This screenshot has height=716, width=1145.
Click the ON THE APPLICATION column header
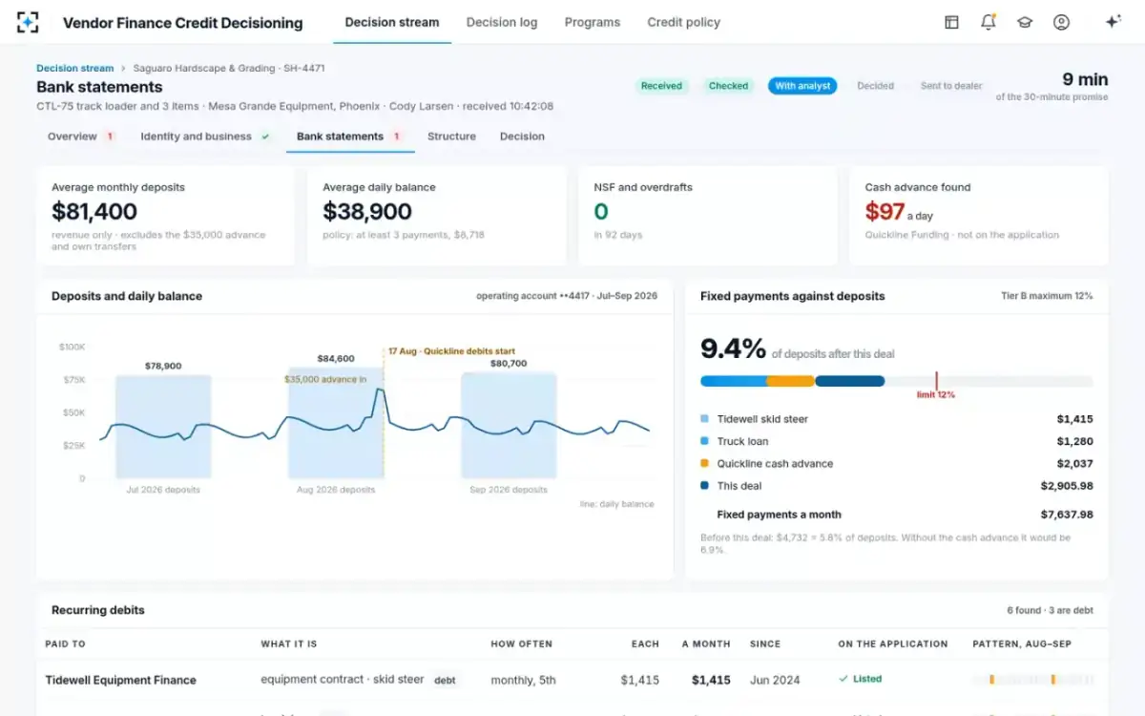893,644
